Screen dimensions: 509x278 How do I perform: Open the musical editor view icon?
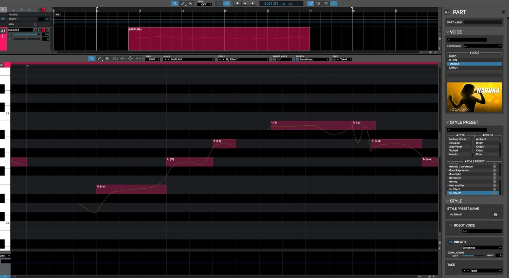(310, 4)
